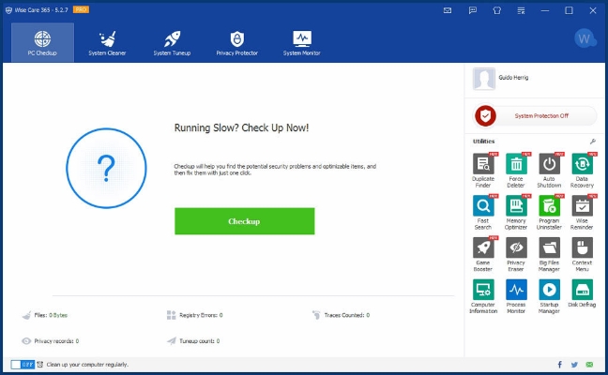
Task: Toggle the scheduled cleanup OFF switch
Action: 23,365
